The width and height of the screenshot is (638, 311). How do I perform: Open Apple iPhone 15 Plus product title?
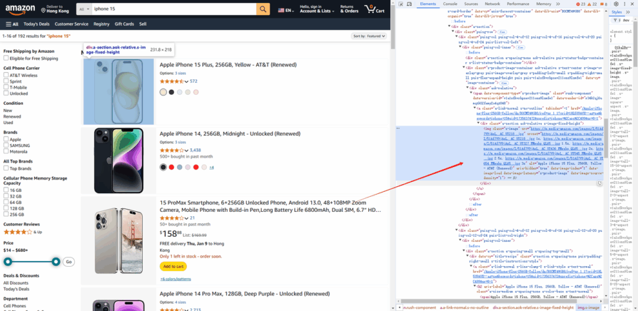(x=228, y=65)
